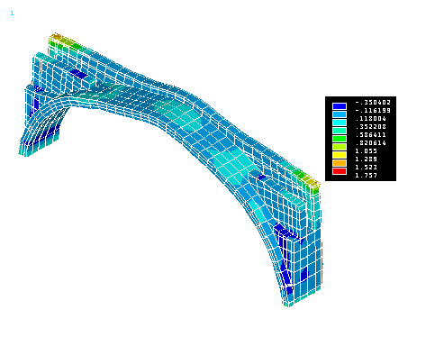This screenshot has width=444, height=346.
Task: Click the cyan window number 1 label
Action: point(12,14)
